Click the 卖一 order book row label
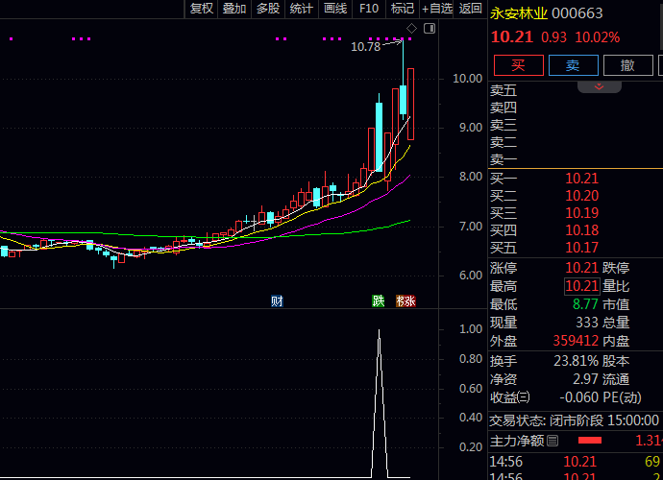The height and width of the screenshot is (480, 663). 503,159
